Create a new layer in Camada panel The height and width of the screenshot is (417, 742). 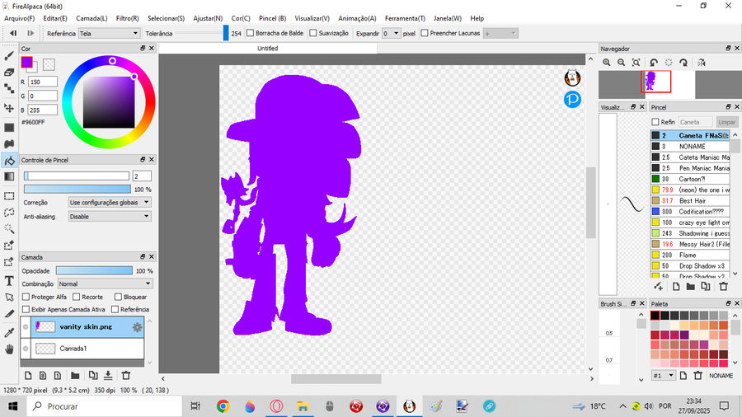pos(28,376)
